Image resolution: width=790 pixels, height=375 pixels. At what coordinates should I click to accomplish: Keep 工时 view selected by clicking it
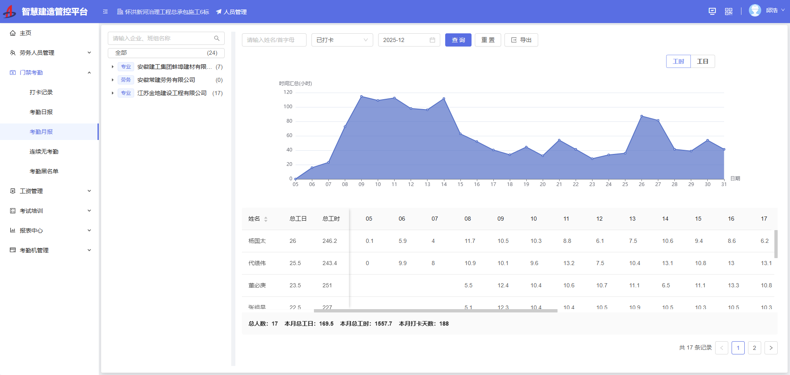(x=678, y=61)
